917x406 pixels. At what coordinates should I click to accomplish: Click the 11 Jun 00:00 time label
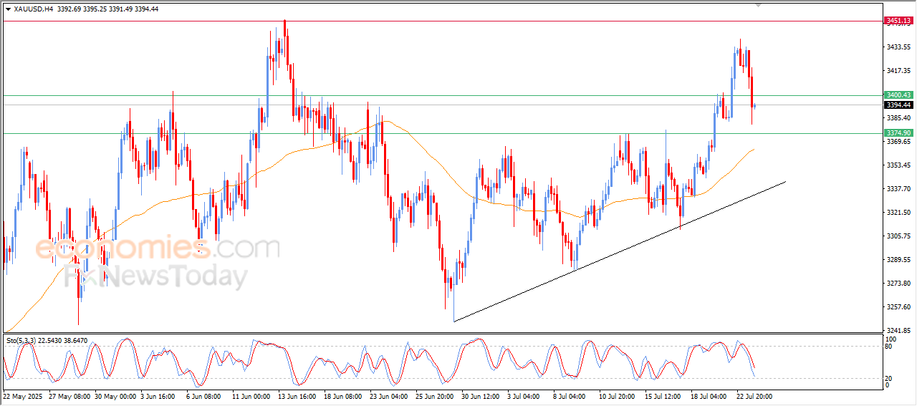251,396
